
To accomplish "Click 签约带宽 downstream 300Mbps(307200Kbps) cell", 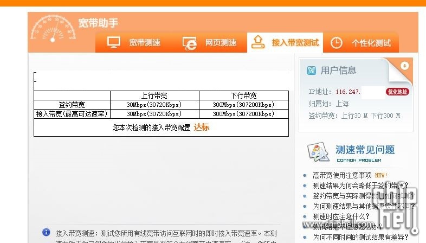I will [243, 105].
